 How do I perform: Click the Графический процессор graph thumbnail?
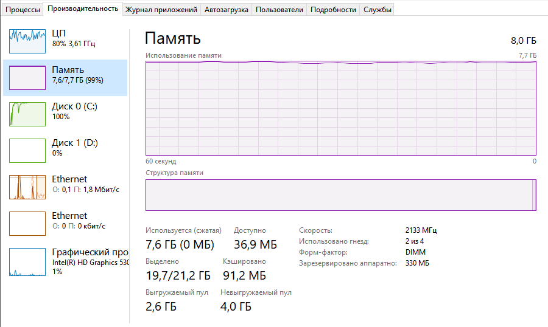click(x=27, y=262)
